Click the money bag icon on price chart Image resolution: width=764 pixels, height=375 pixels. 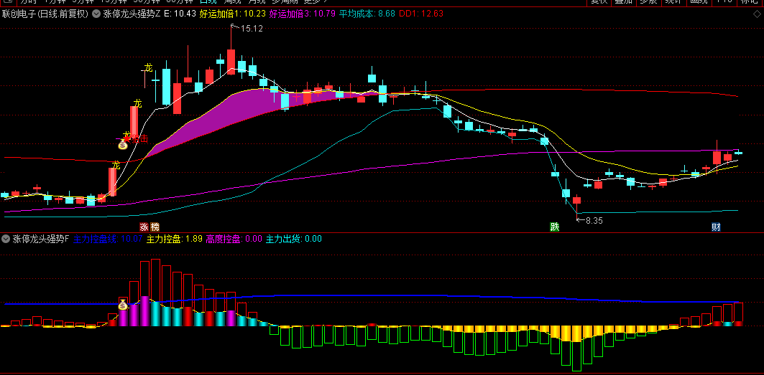124,144
